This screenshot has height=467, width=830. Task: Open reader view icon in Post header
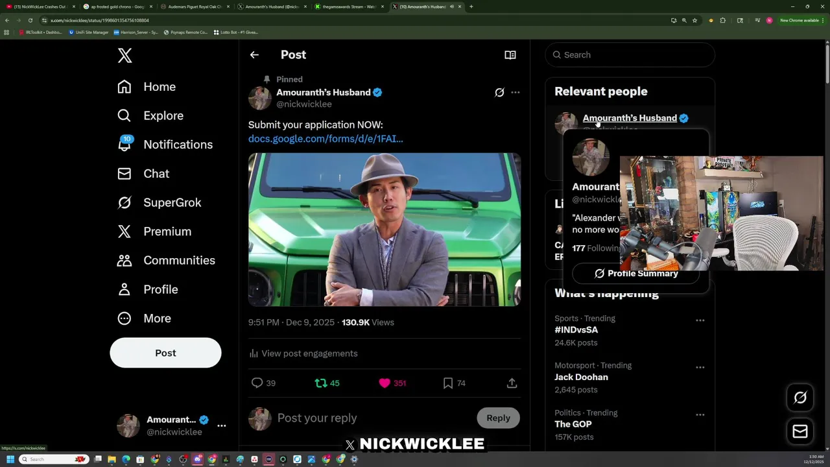coord(510,55)
